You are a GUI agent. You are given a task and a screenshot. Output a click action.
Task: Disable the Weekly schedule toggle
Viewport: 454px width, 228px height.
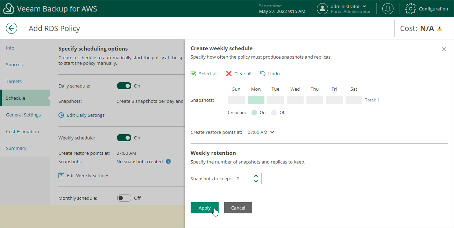click(124, 138)
